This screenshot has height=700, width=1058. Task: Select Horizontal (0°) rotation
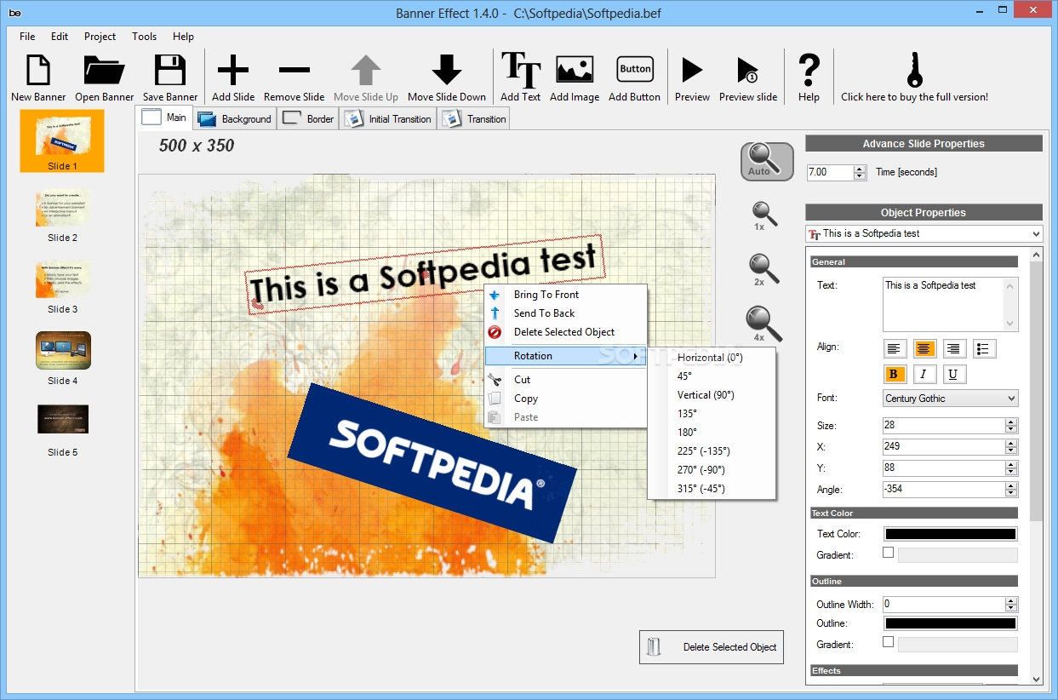[712, 358]
